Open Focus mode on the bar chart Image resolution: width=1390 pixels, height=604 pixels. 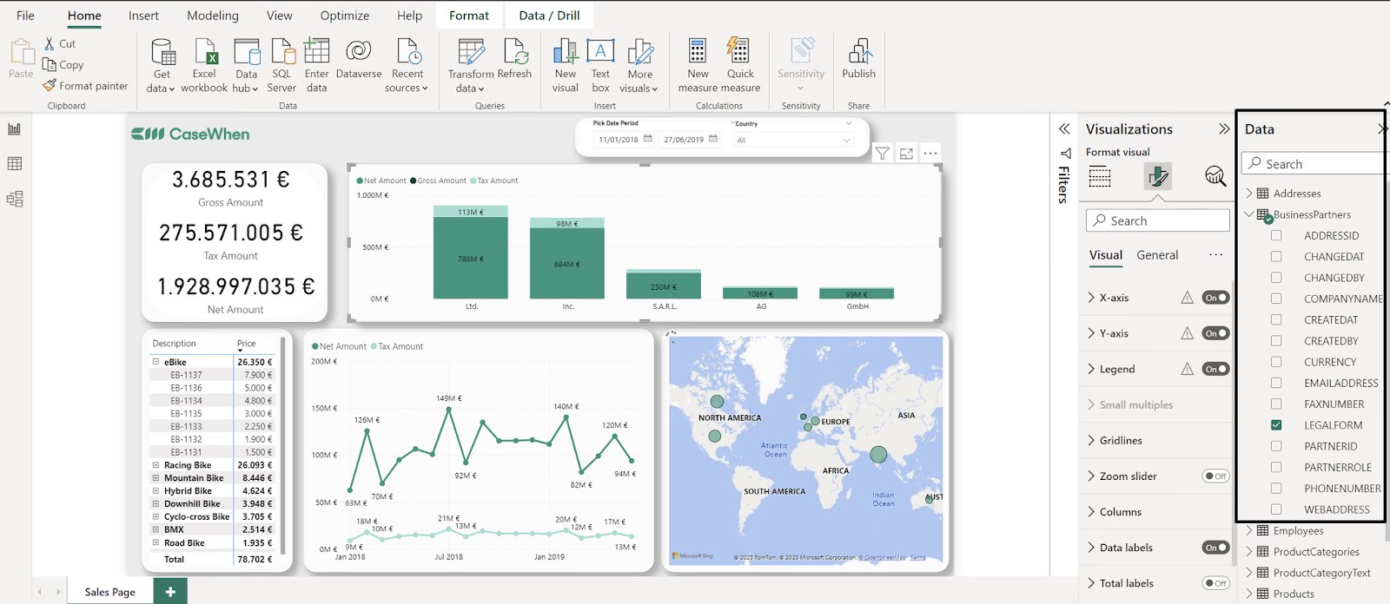click(x=906, y=154)
